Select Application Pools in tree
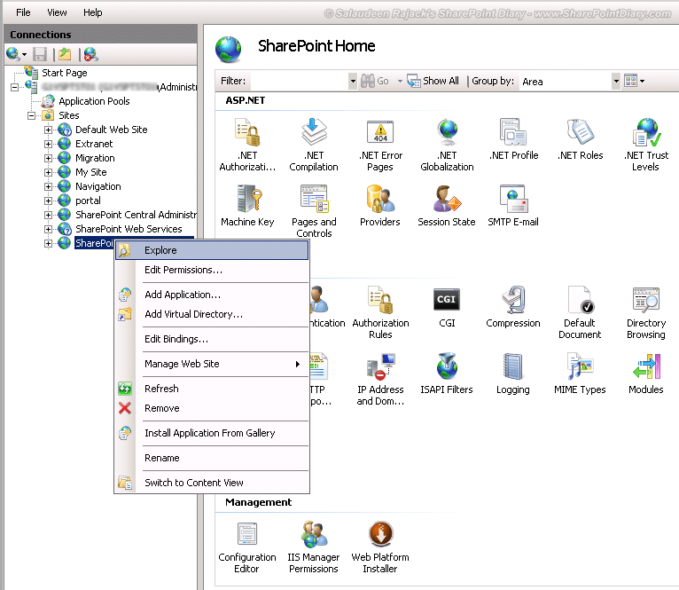 click(x=94, y=101)
